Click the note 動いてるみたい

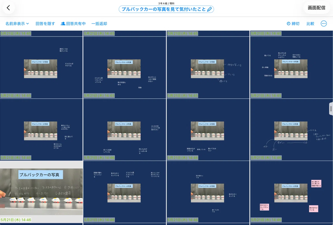pos(212,149)
